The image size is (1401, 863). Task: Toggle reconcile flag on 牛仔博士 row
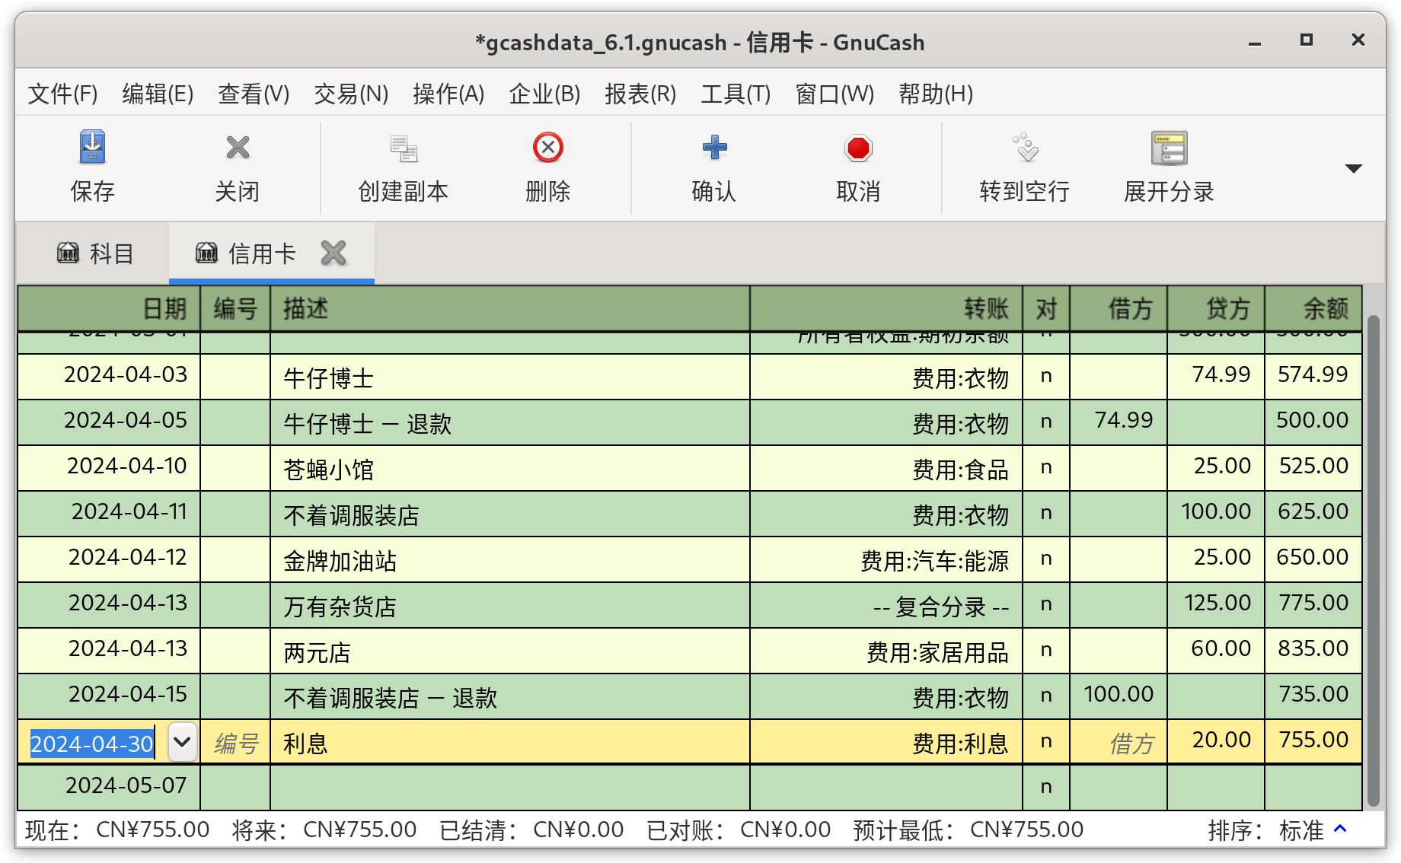click(x=1046, y=376)
